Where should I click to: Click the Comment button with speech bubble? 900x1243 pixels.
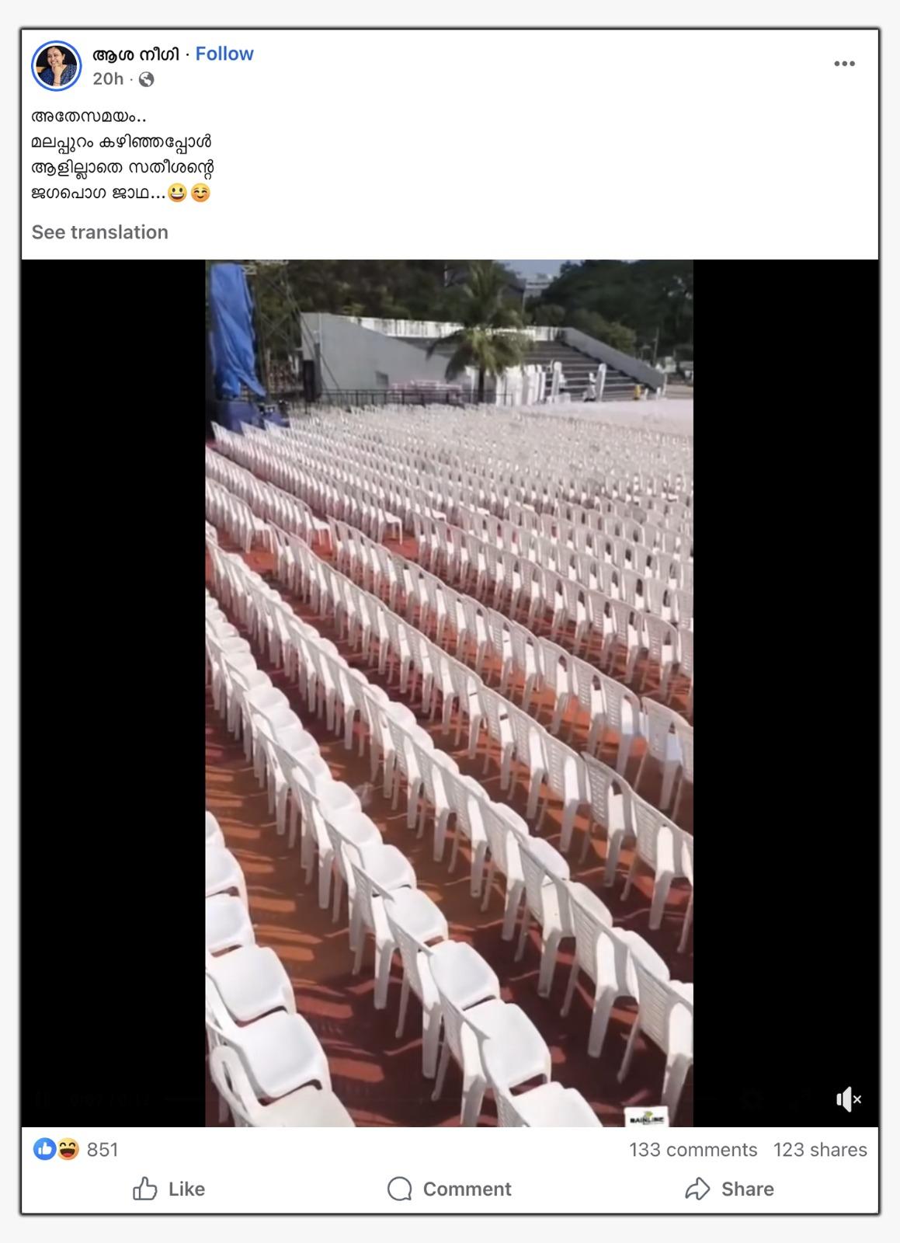point(449,1189)
